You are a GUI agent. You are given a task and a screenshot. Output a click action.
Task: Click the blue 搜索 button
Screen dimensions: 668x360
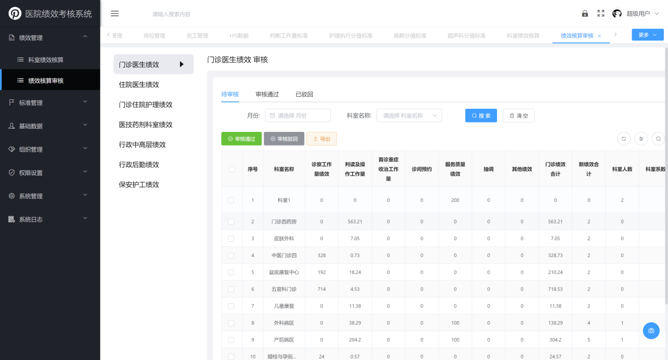(x=481, y=116)
